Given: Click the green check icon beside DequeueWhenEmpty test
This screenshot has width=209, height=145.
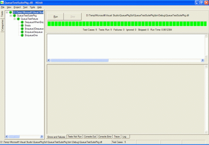Looking at the screenshot, I should click(22, 22).
